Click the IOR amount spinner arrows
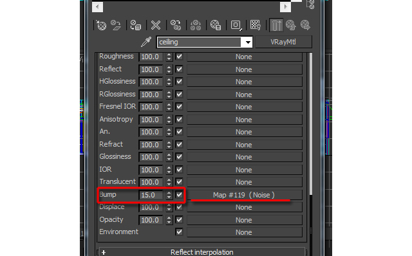Screen dimensions: 412x256 (169, 170)
